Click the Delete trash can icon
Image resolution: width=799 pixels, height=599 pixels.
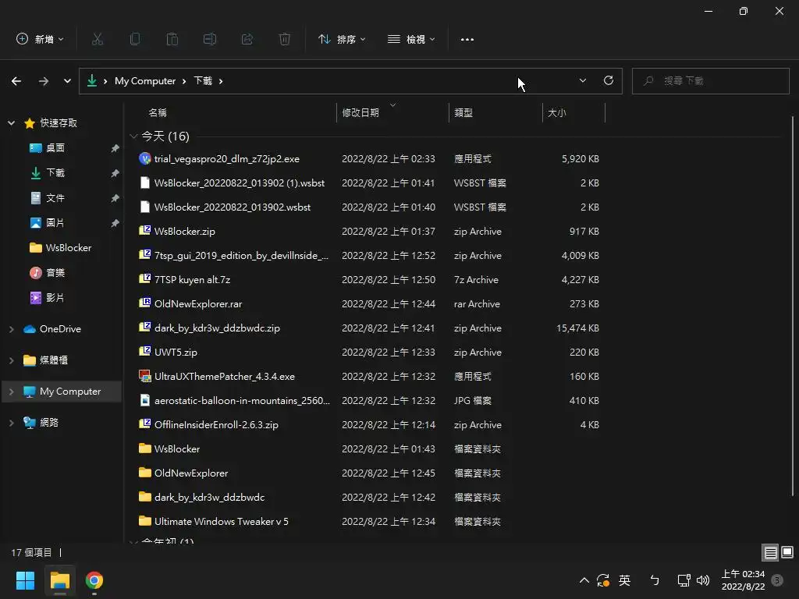[x=285, y=39]
